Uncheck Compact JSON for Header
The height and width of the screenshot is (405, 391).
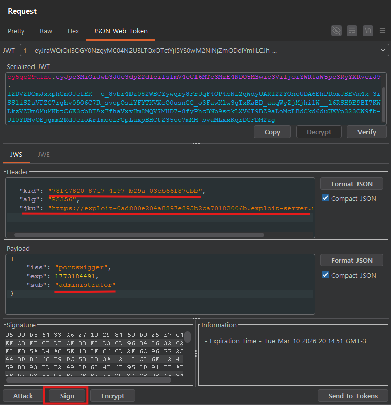[x=325, y=198]
